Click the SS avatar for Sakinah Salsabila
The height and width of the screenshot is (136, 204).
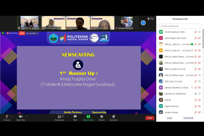(161, 88)
